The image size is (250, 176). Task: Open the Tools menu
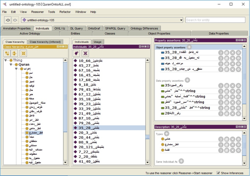point(51,12)
